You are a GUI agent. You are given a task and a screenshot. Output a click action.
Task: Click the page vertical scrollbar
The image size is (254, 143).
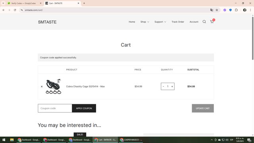tap(253, 39)
